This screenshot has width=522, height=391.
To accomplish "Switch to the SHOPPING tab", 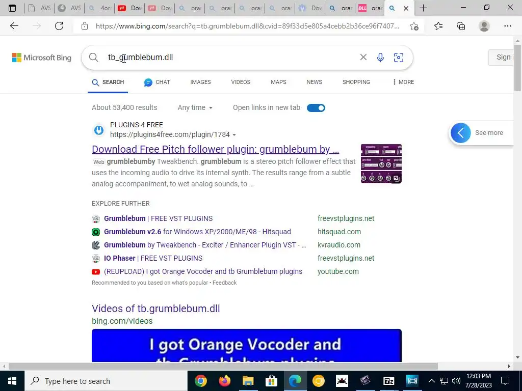I will coord(356,82).
